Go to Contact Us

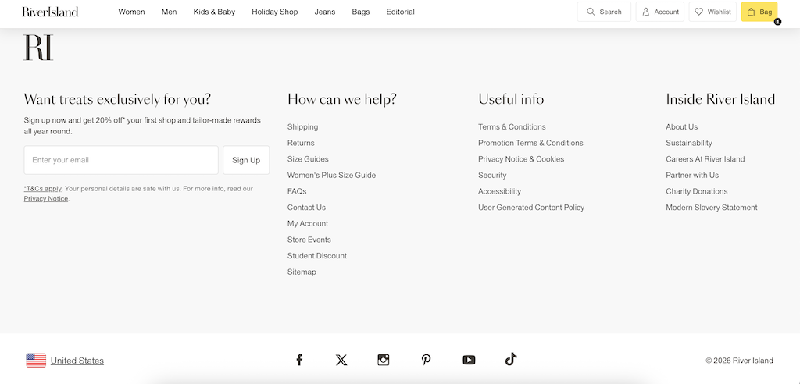pyautogui.click(x=306, y=208)
